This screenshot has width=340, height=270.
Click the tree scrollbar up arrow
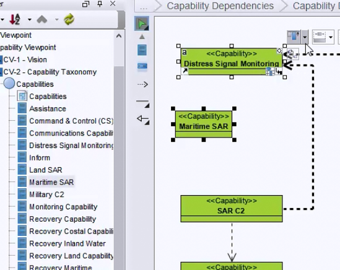(119, 36)
